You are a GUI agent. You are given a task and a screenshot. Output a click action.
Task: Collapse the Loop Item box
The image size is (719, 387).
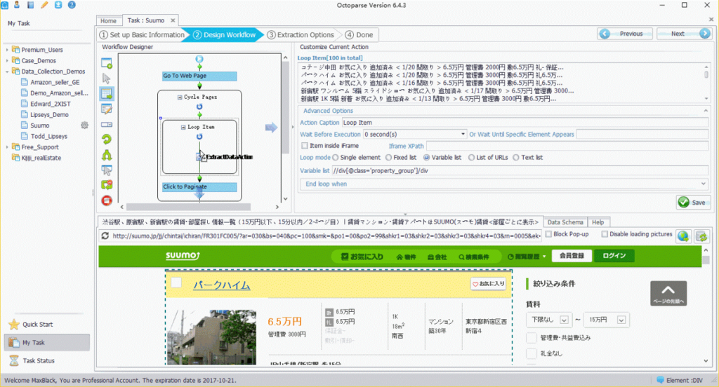pos(183,127)
